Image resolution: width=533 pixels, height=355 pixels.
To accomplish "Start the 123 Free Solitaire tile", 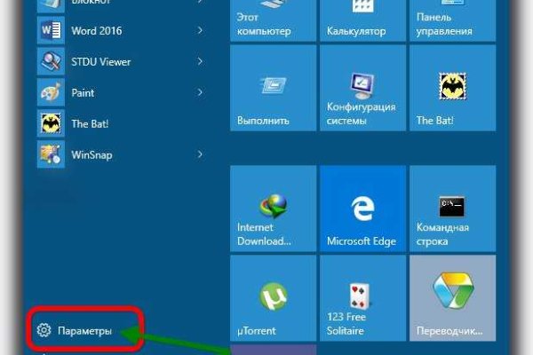I will pyautogui.click(x=362, y=298).
